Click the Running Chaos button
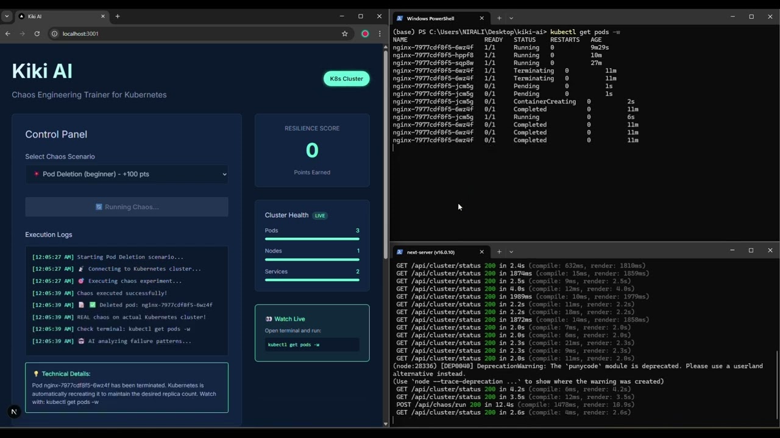 pos(127,207)
